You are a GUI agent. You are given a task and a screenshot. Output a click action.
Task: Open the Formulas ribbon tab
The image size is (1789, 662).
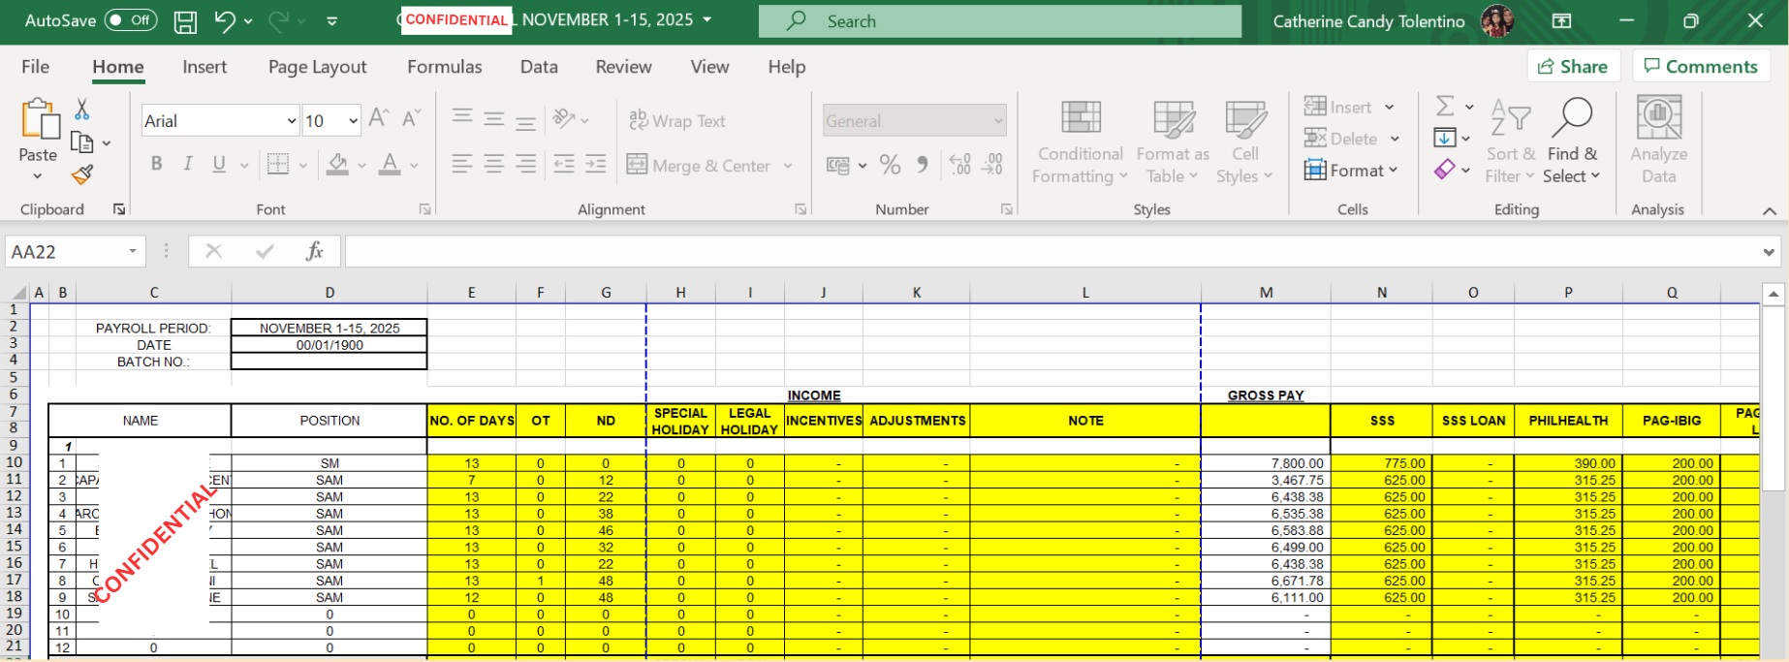tap(444, 67)
